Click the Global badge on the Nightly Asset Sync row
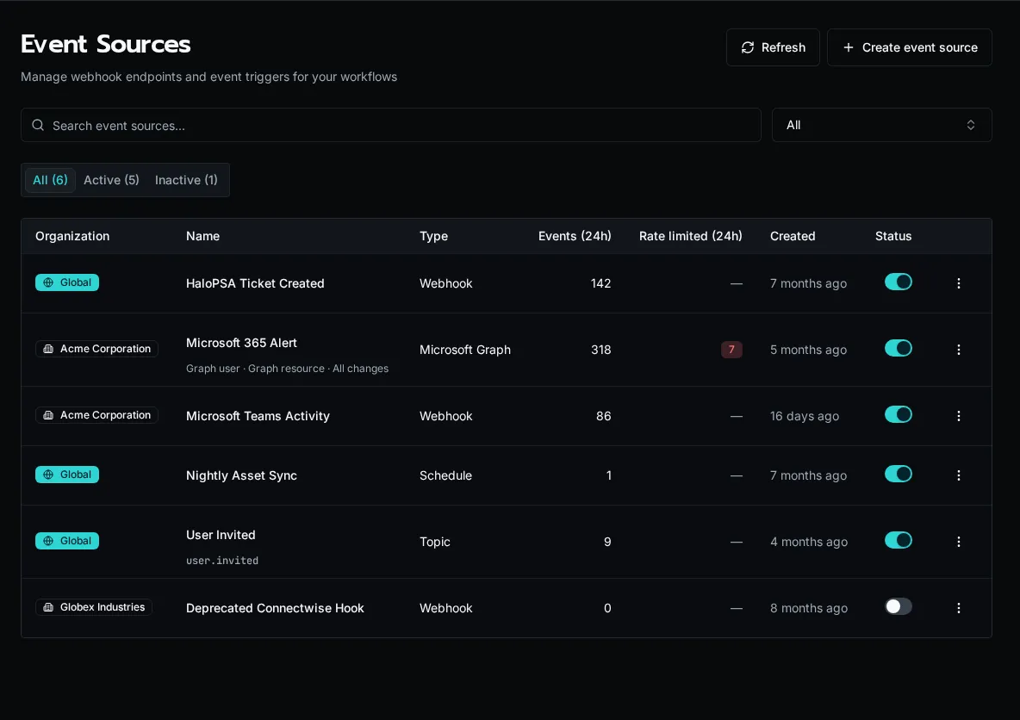This screenshot has height=720, width=1020. point(67,475)
